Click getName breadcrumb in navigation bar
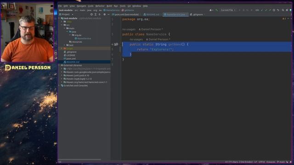294x165 pixels. point(128,10)
